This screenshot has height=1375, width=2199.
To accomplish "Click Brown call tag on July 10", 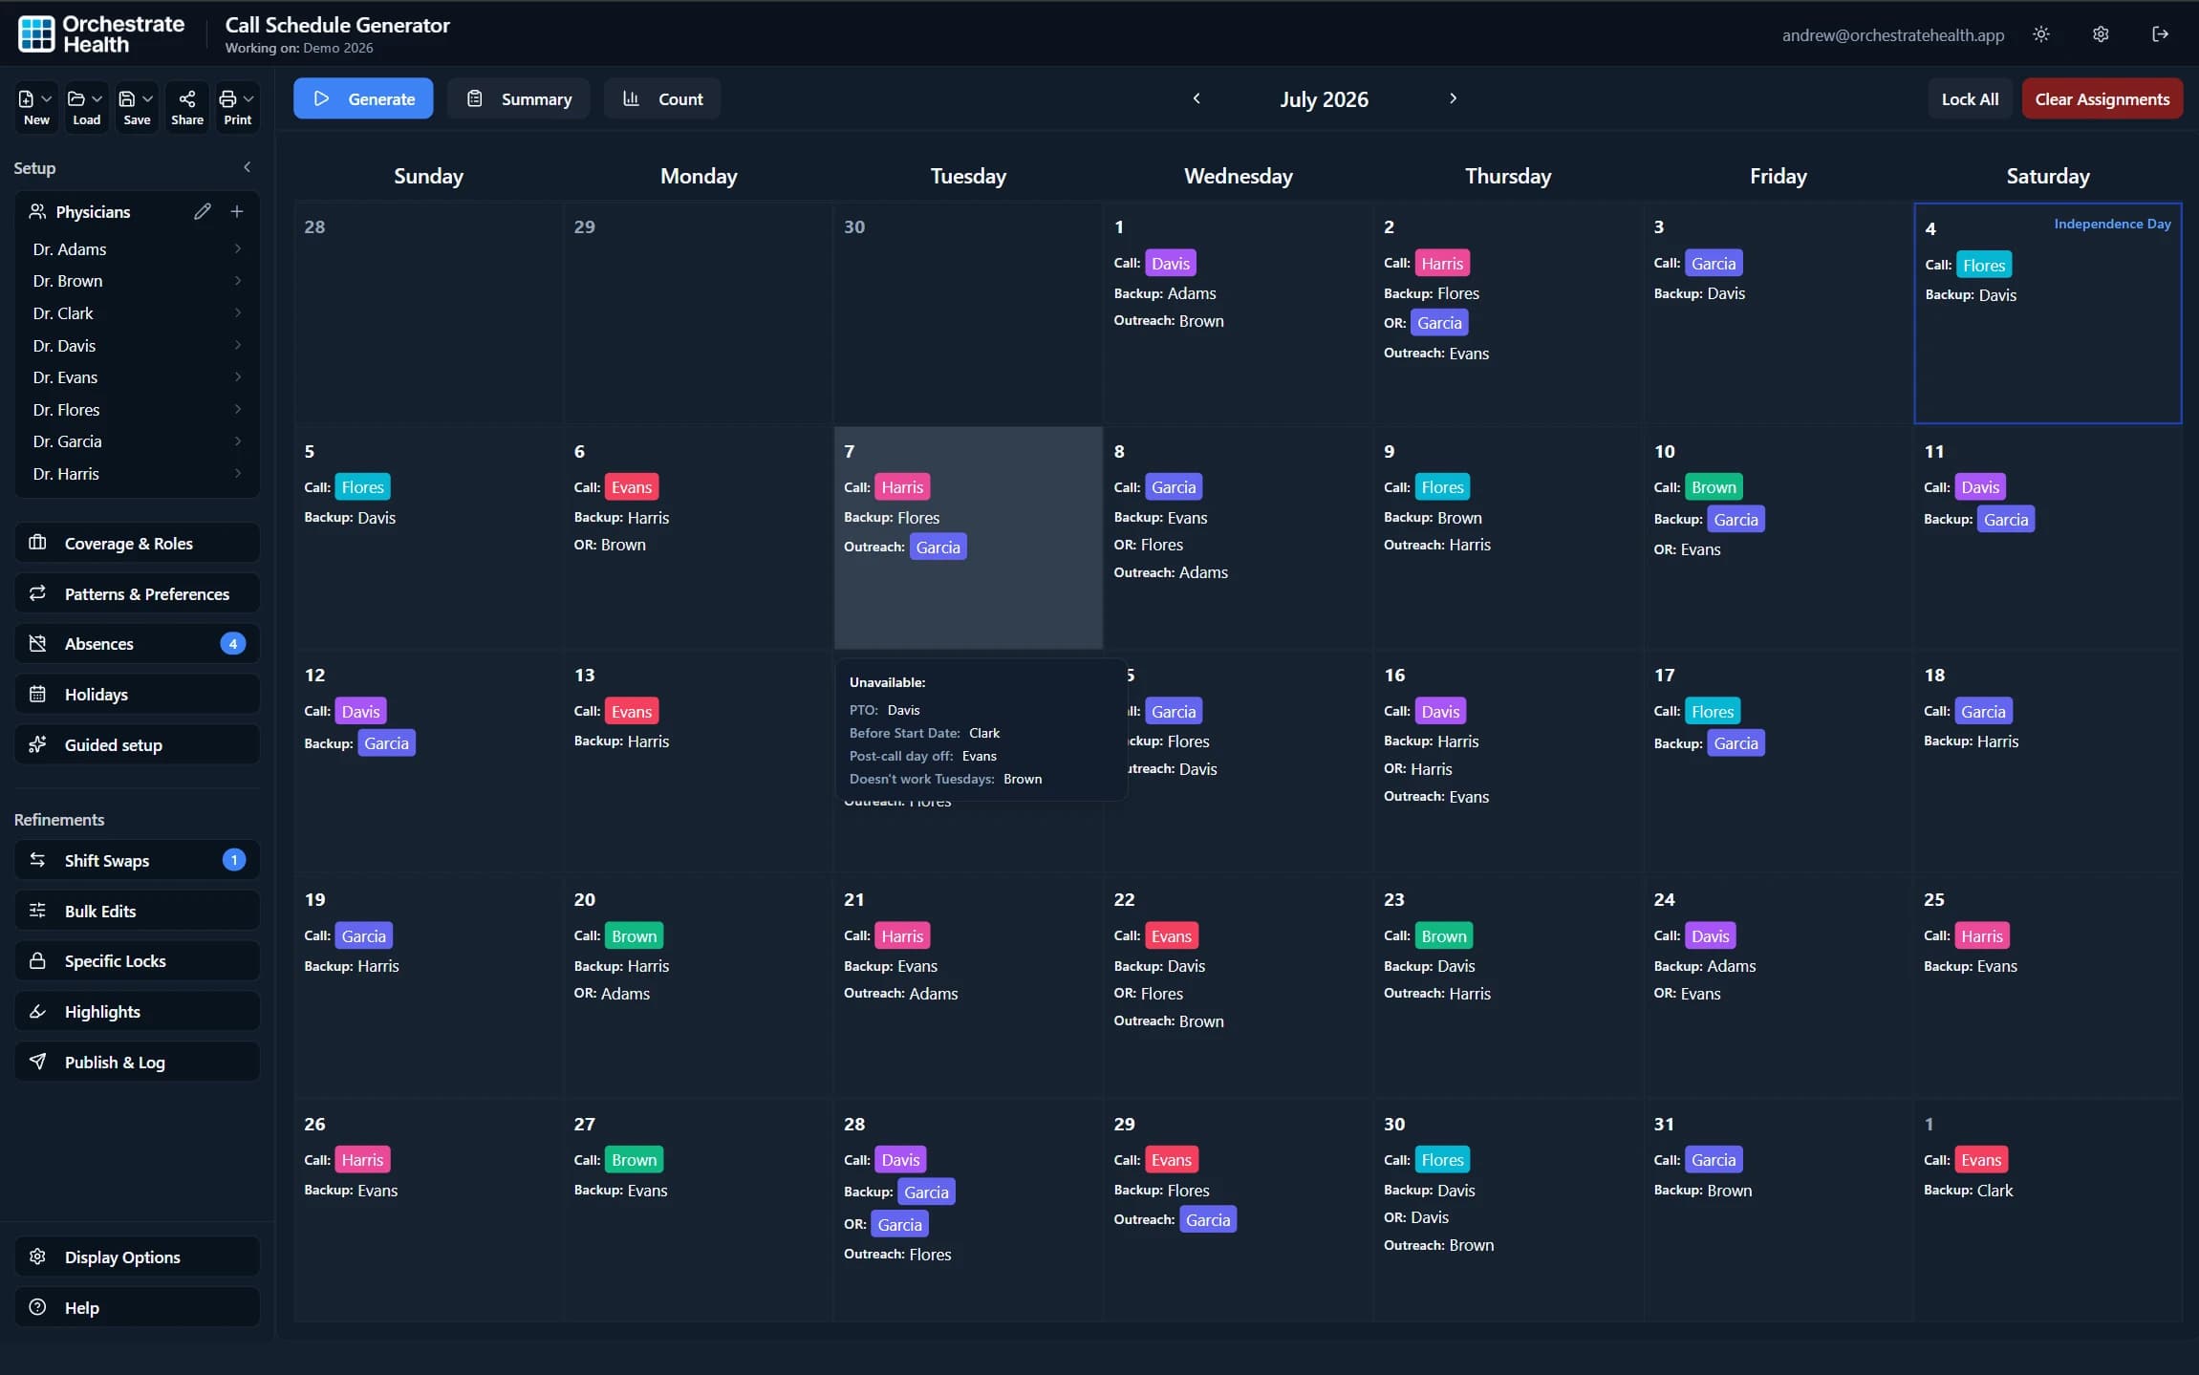I will tap(1714, 487).
